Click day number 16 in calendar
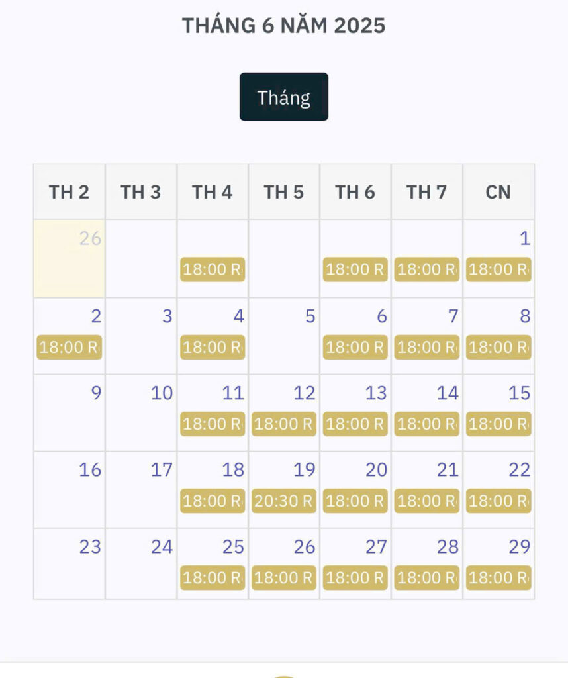Screen dimensions: 568x678 point(90,469)
